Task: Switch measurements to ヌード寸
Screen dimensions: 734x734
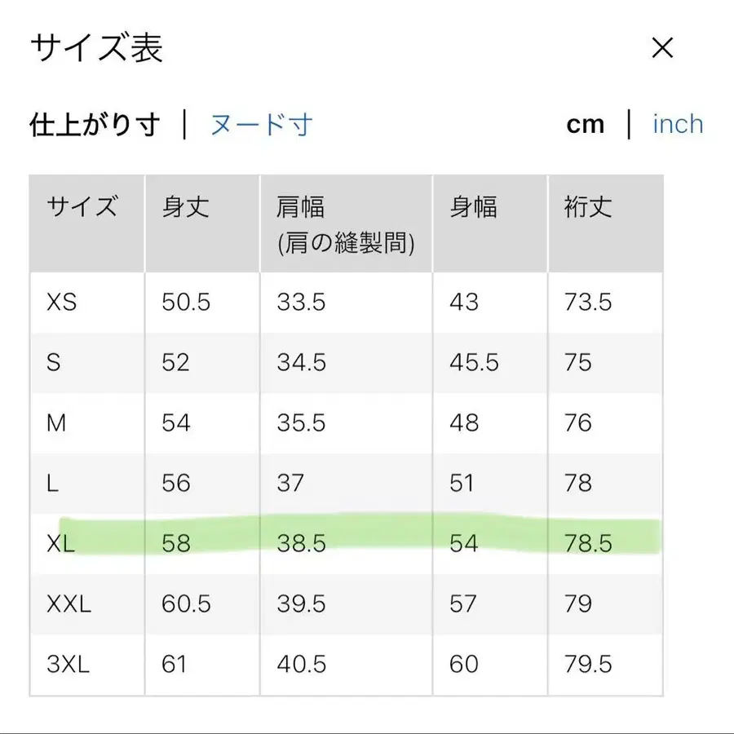Action: coord(259,124)
